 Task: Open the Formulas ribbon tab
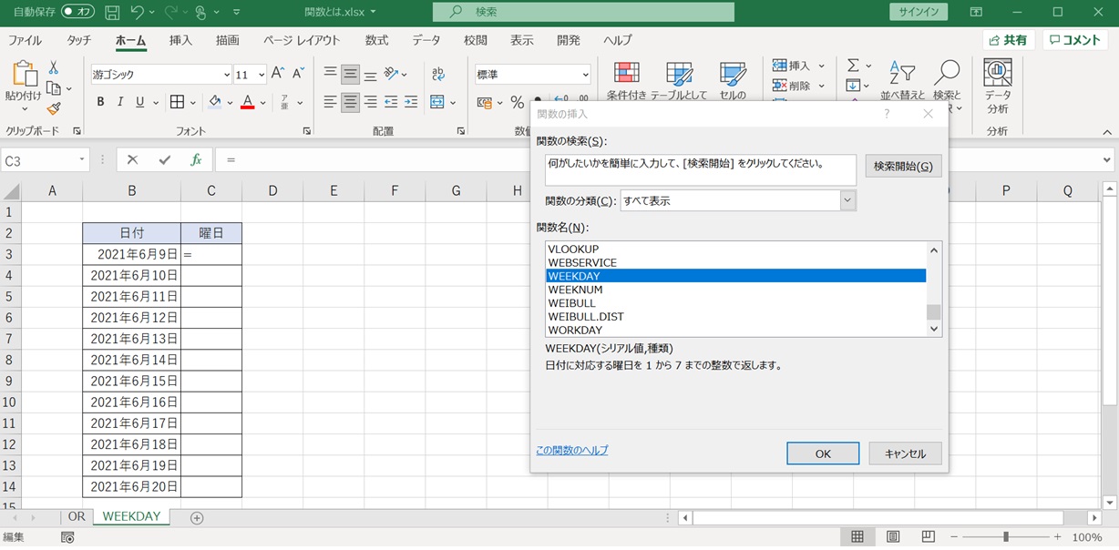pos(376,40)
